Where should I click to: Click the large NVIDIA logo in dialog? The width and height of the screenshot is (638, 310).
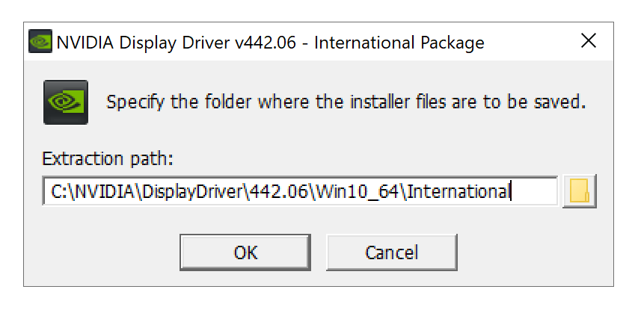point(66,101)
